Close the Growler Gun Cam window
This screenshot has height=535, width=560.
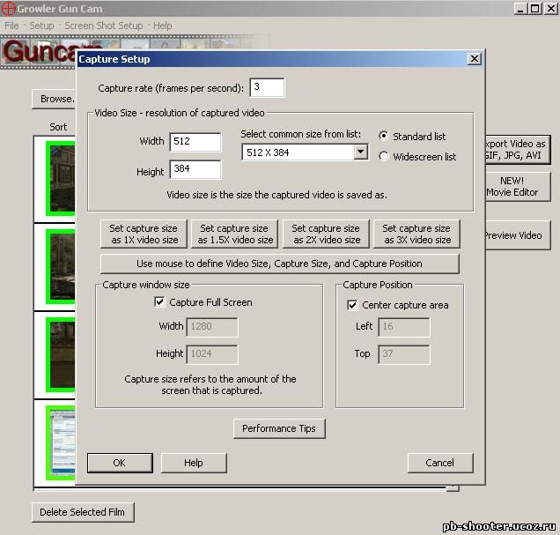550,9
